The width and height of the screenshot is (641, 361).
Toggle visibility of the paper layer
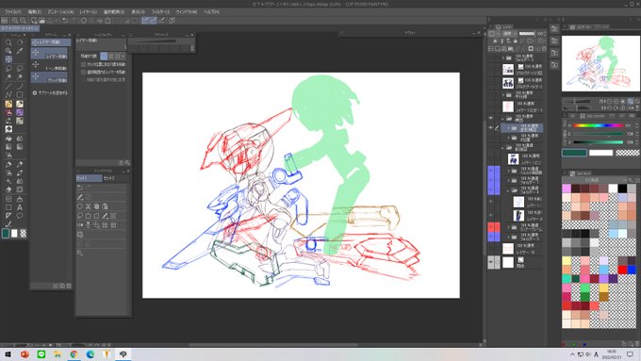pyautogui.click(x=491, y=262)
